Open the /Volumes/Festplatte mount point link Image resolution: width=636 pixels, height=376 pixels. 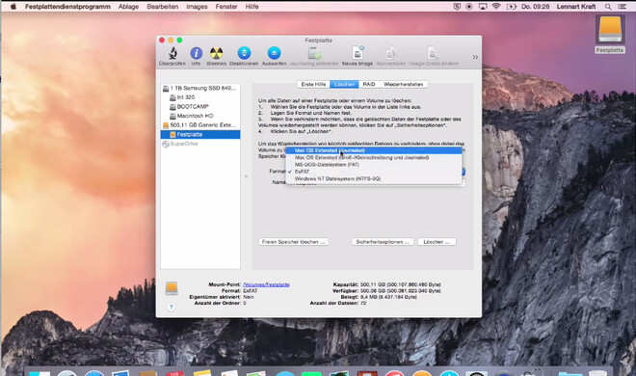coord(266,284)
